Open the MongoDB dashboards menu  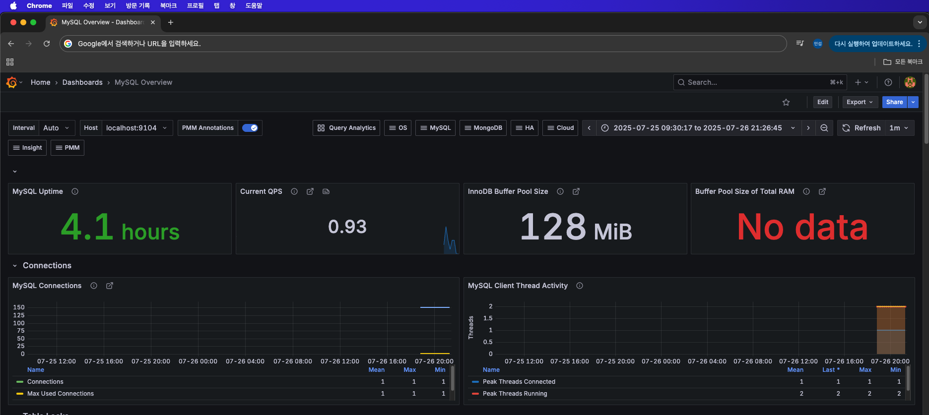point(483,128)
